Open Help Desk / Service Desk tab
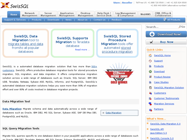The height and width of the screenshot is (140, 187). click(104, 14)
